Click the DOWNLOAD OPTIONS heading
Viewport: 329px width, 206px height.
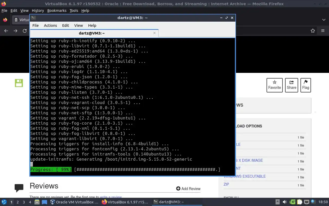249,126
